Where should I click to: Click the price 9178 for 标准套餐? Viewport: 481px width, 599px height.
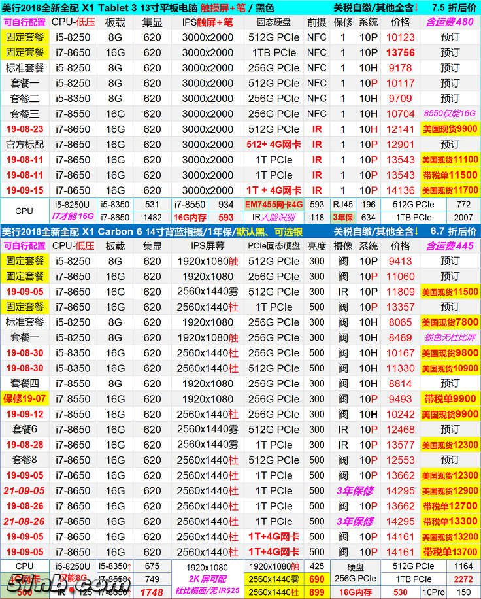pos(400,68)
